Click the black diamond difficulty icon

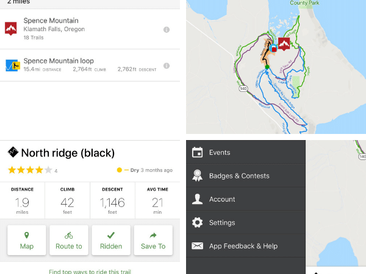coord(12,152)
